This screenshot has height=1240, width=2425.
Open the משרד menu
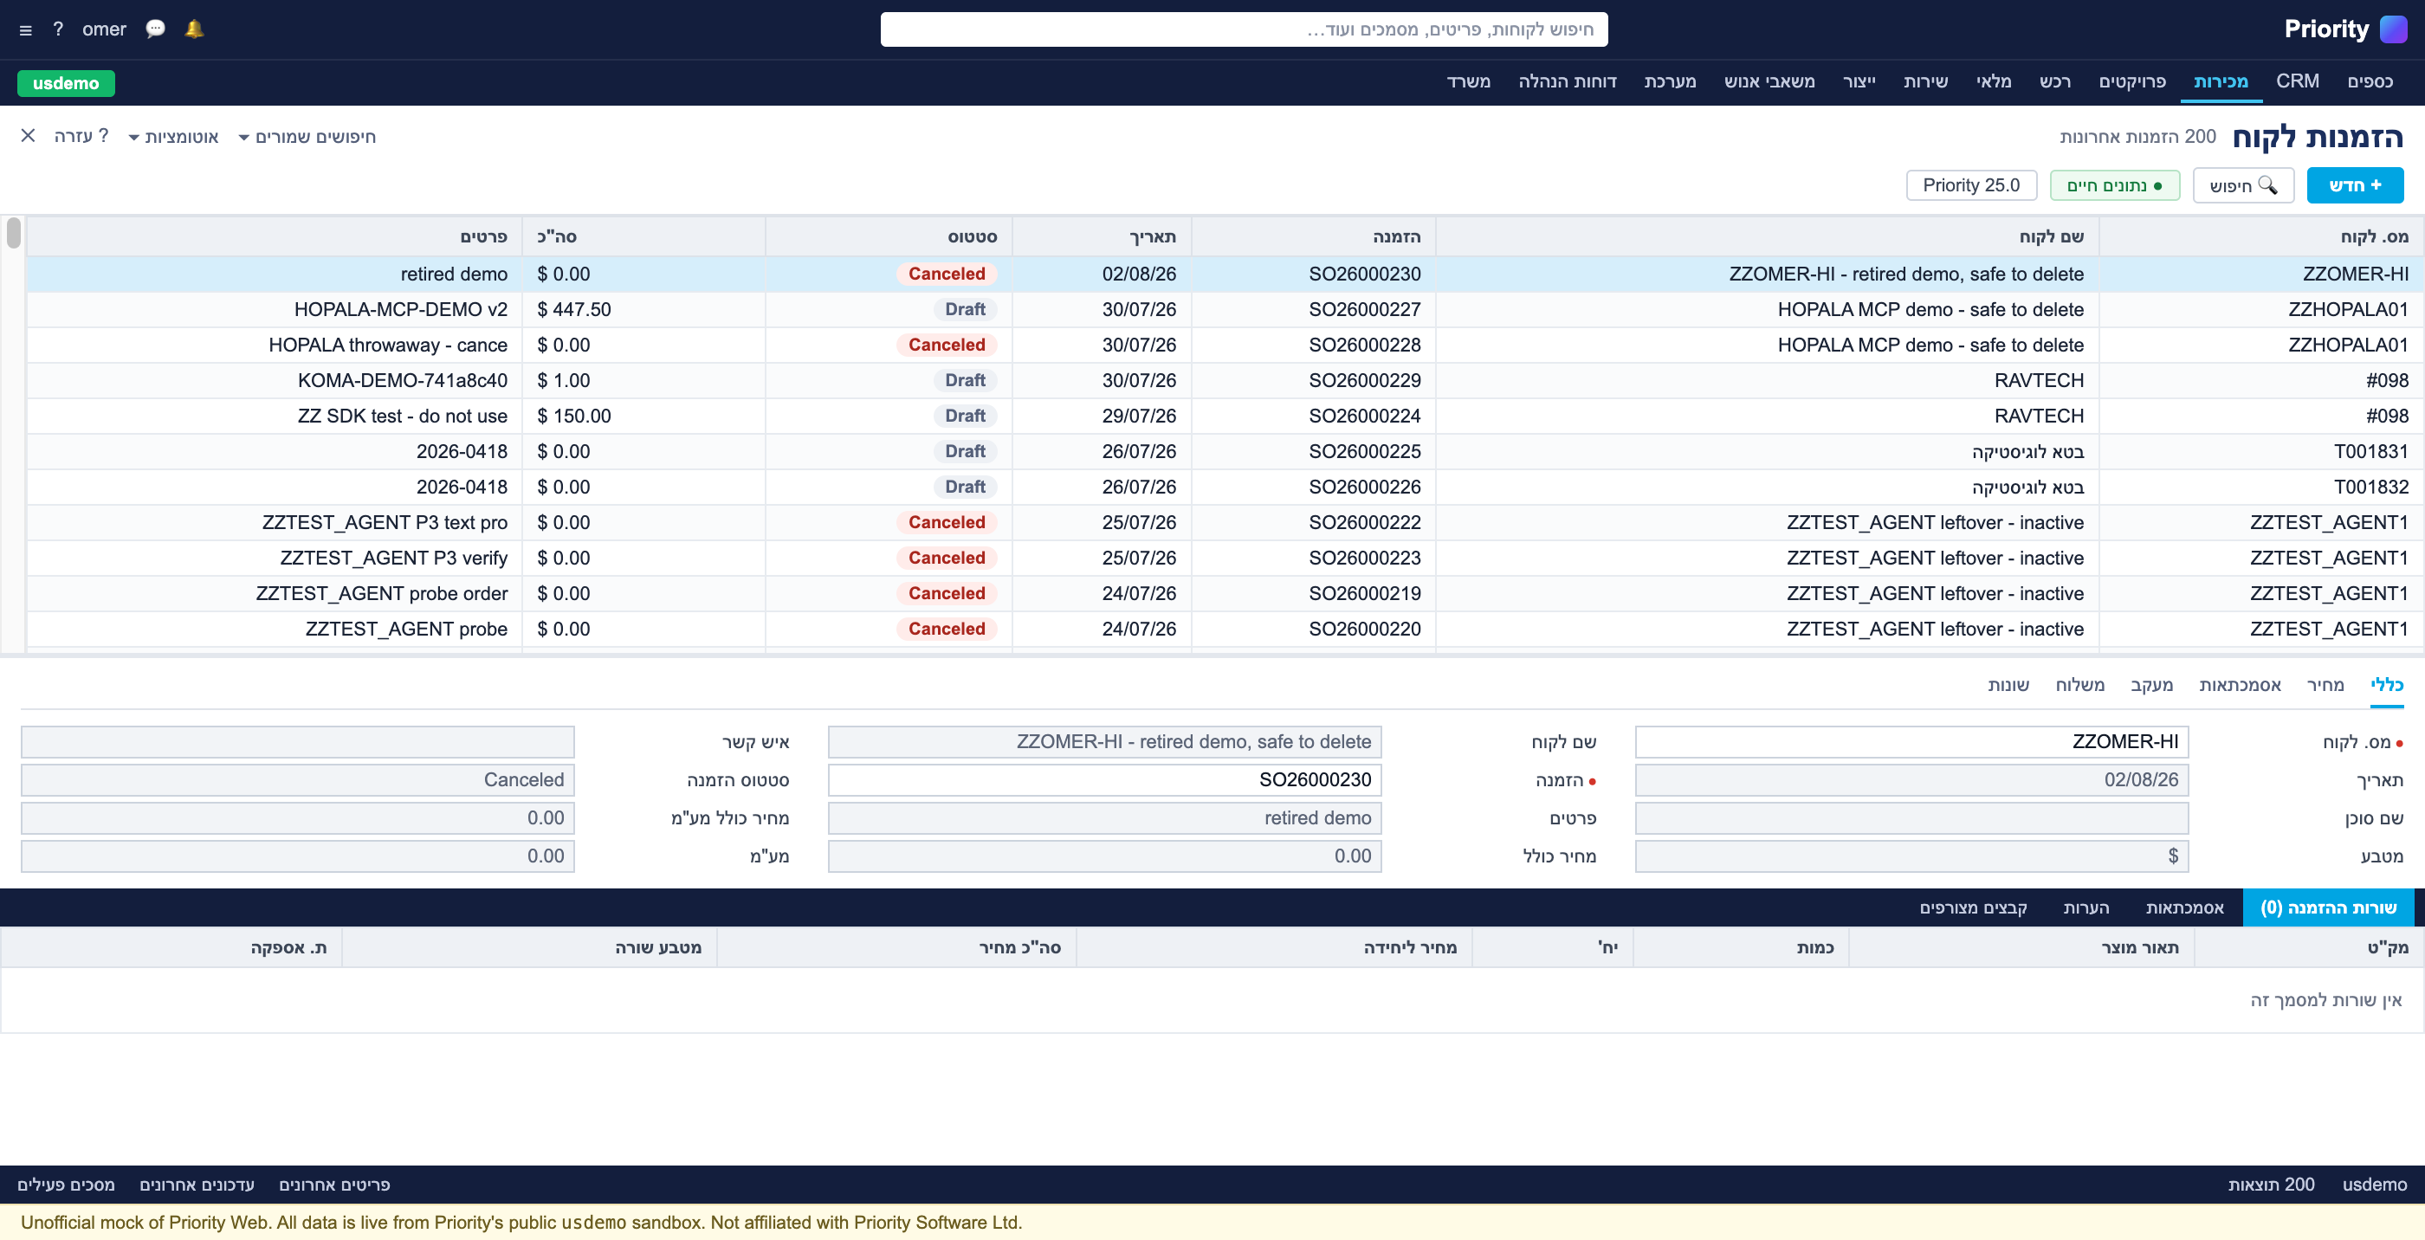coord(1468,81)
